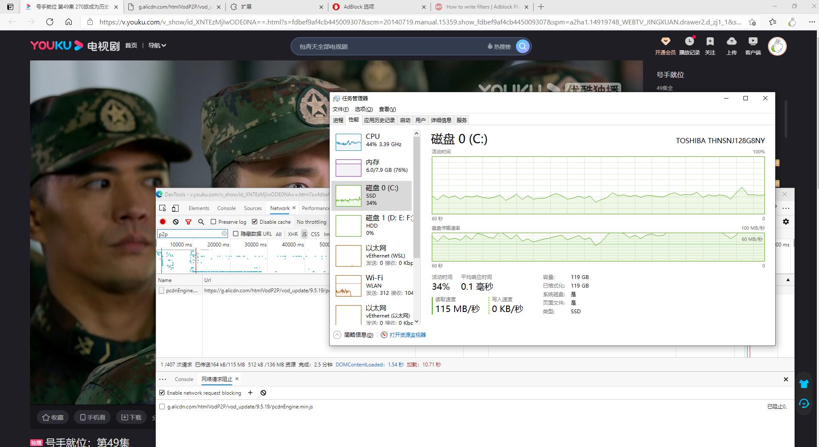This screenshot has width=819, height=447.
Task: Uncheck the Disable cache checkbox
Action: pos(255,222)
